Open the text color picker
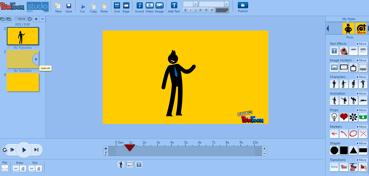Screen dimensions: 369x176 pos(222,10)
